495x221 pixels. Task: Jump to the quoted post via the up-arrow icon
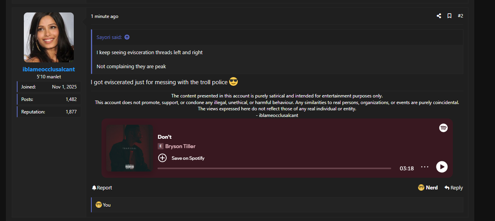click(x=127, y=37)
